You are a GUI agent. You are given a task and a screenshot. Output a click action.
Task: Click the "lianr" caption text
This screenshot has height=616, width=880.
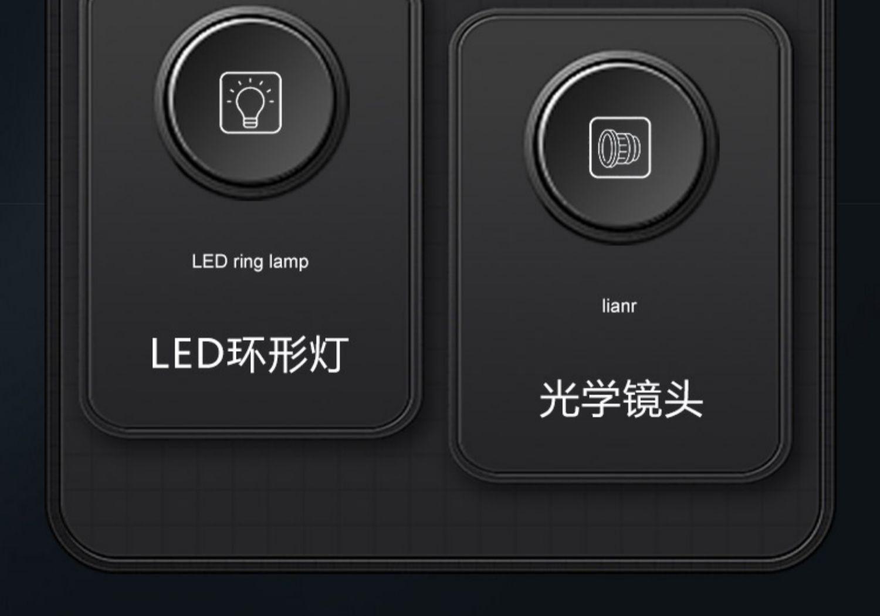619,306
